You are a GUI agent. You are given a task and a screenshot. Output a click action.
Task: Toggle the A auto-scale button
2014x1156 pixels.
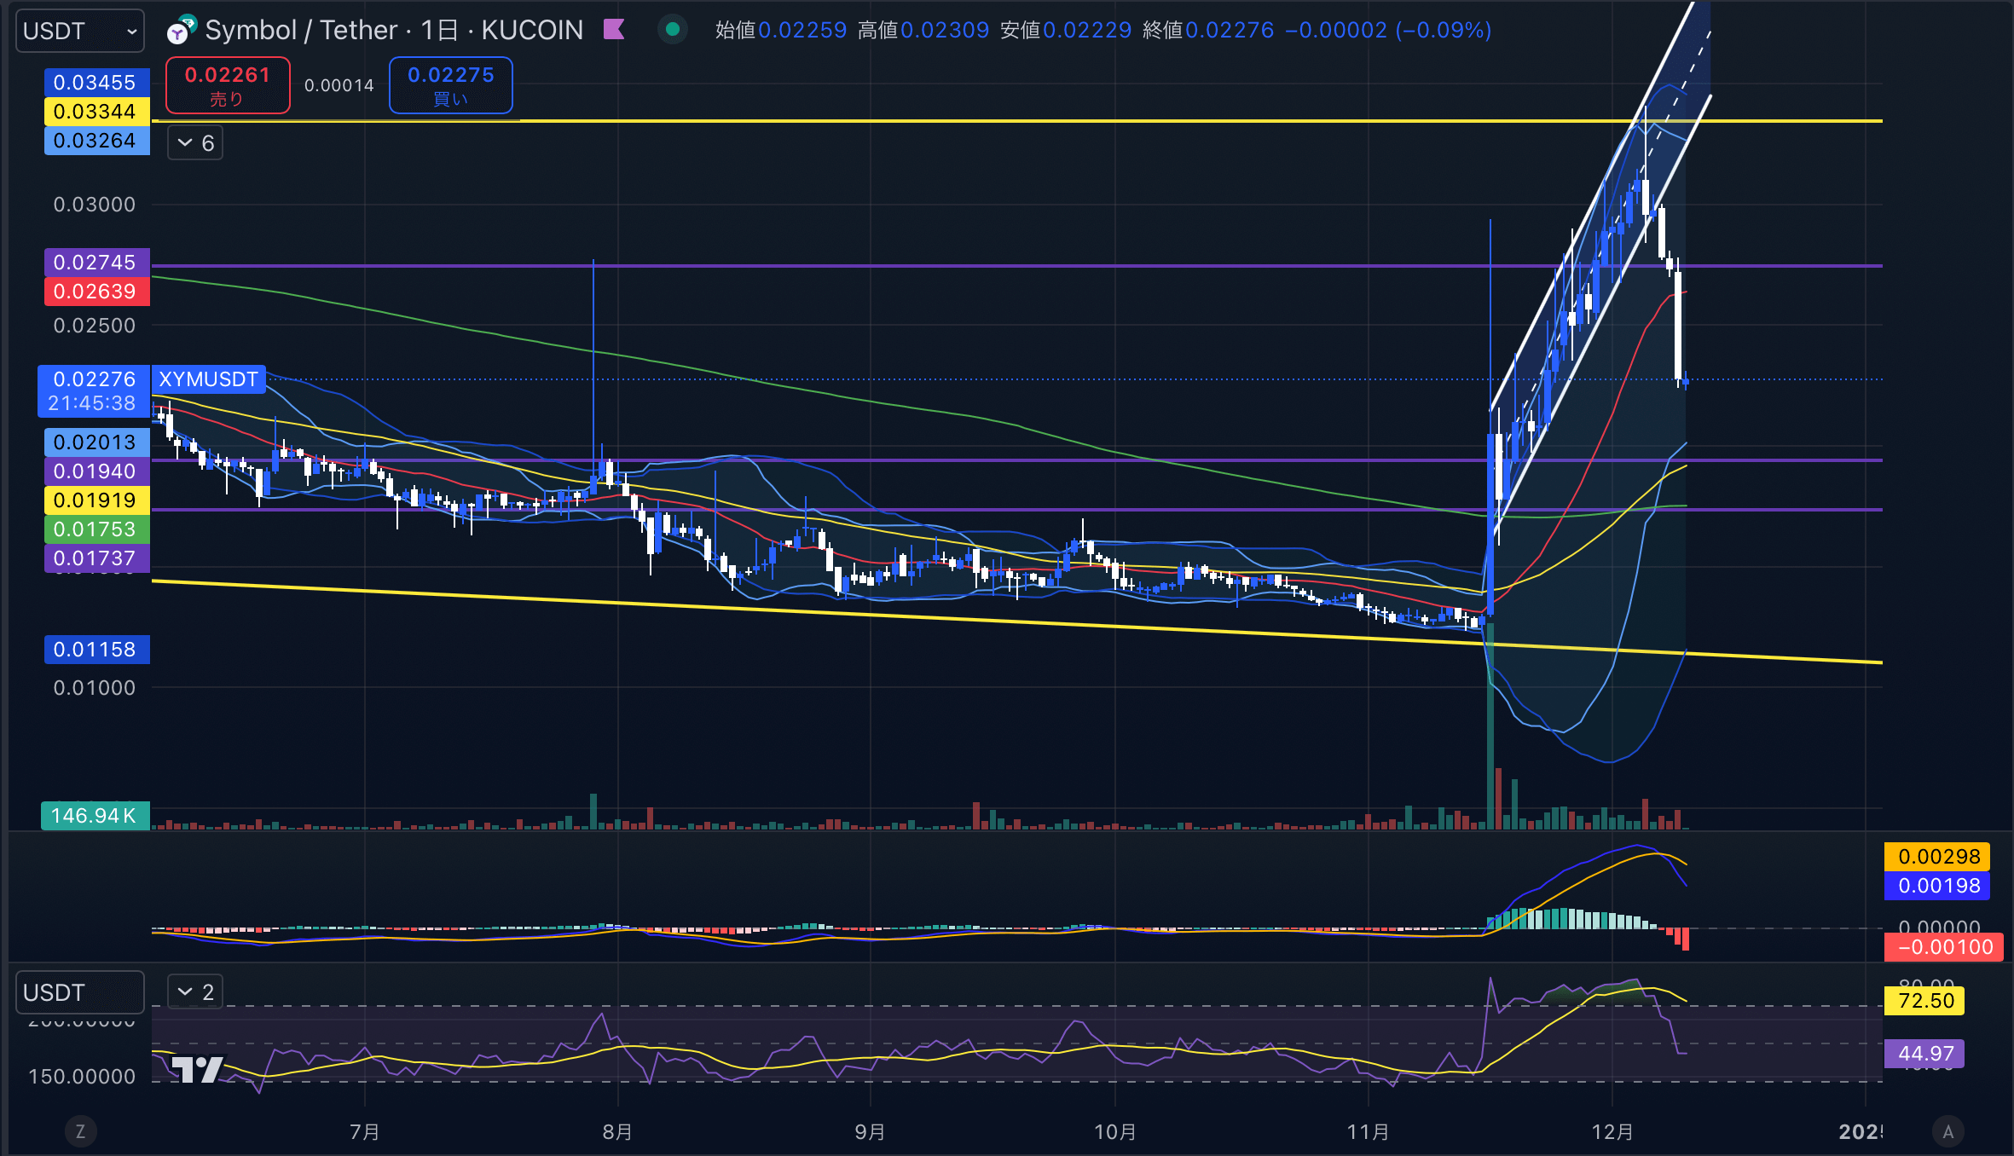point(1947,1132)
